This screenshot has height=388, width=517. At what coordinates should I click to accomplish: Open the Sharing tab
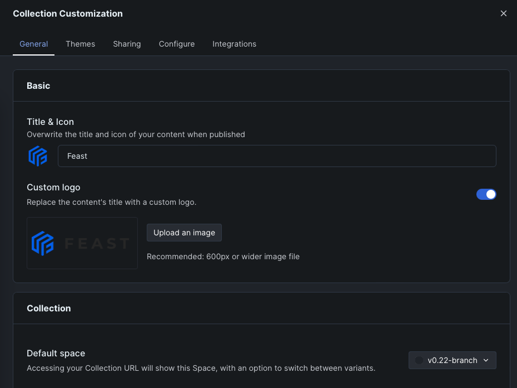tap(127, 44)
